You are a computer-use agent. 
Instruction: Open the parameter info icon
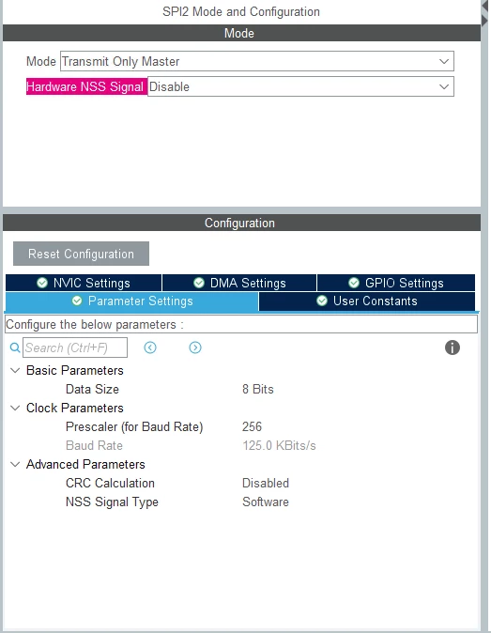[453, 347]
